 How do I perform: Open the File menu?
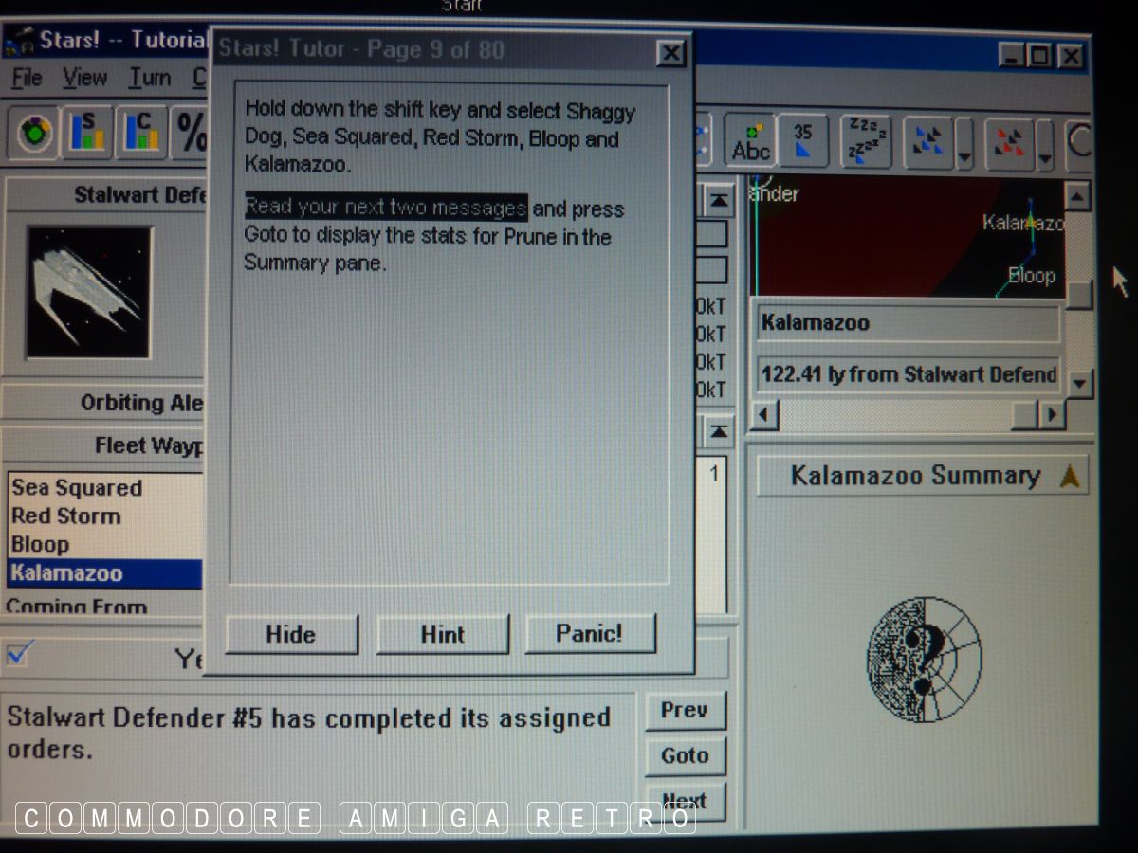(x=28, y=78)
